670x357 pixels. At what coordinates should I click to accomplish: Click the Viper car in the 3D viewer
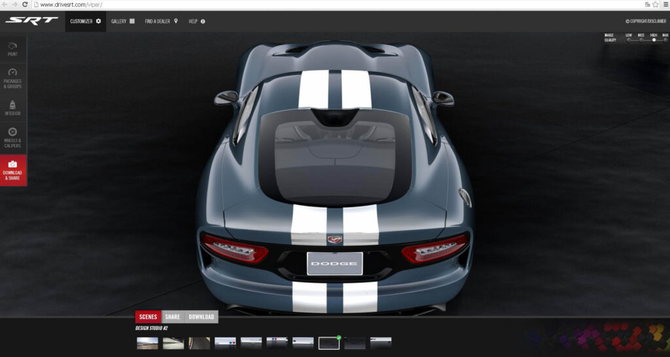(x=334, y=178)
